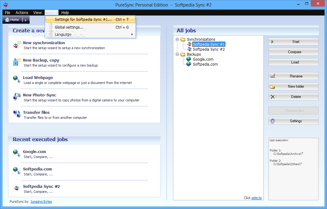The height and width of the screenshot is (209, 327).
Task: Open the View menu
Action: point(37,12)
